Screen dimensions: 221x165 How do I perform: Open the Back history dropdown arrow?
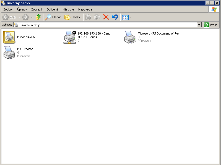tap(19, 17)
